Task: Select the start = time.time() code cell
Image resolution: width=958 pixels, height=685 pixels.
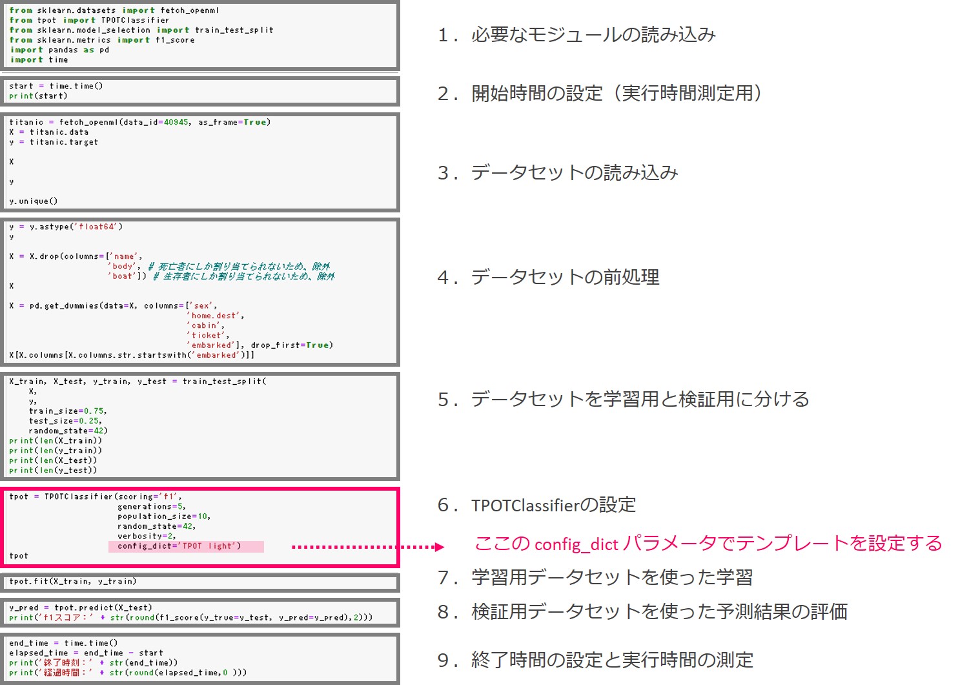Action: 200,91
